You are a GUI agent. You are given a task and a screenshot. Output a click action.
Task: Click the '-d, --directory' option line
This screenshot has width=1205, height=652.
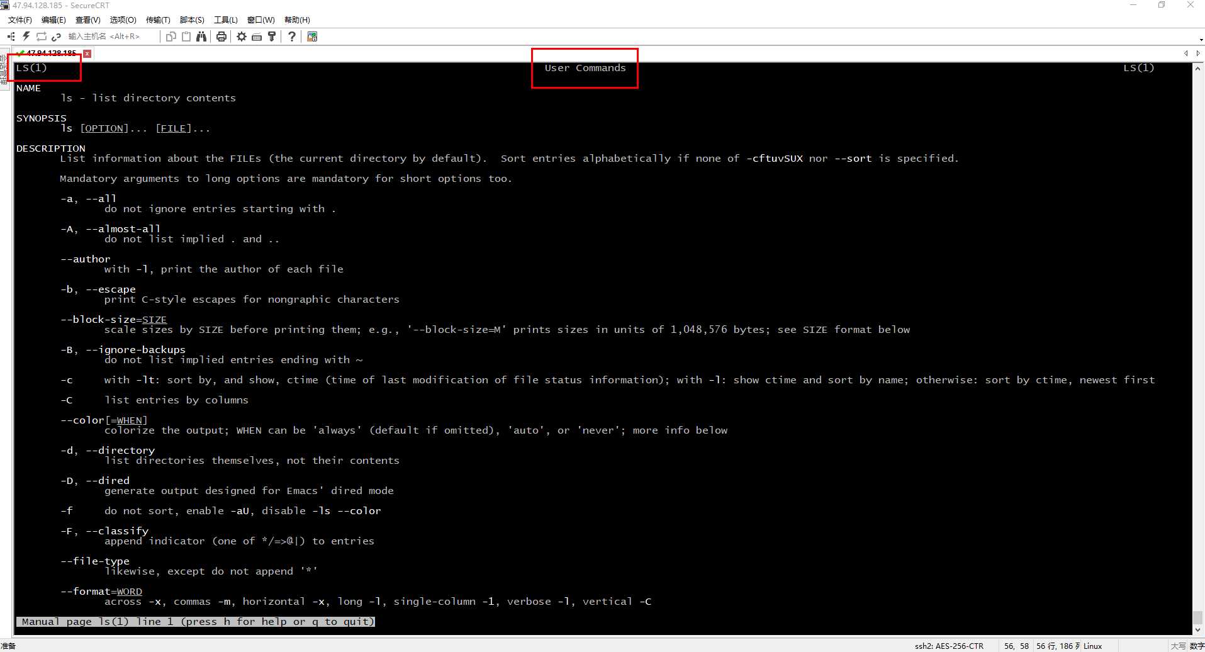click(107, 451)
